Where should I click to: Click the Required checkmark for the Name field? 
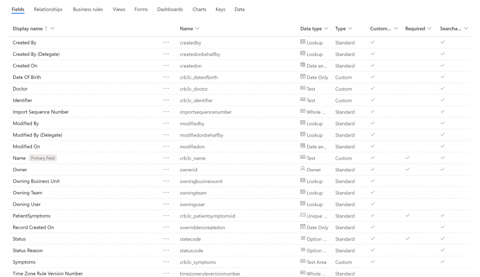tap(407, 158)
